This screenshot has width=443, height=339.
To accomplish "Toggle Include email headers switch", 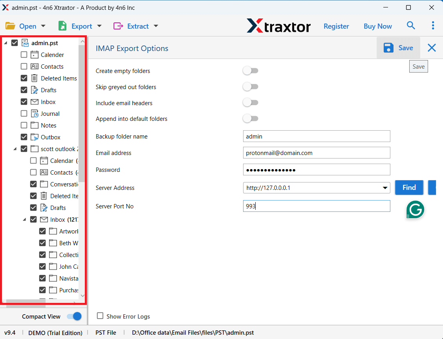I will 250,103.
